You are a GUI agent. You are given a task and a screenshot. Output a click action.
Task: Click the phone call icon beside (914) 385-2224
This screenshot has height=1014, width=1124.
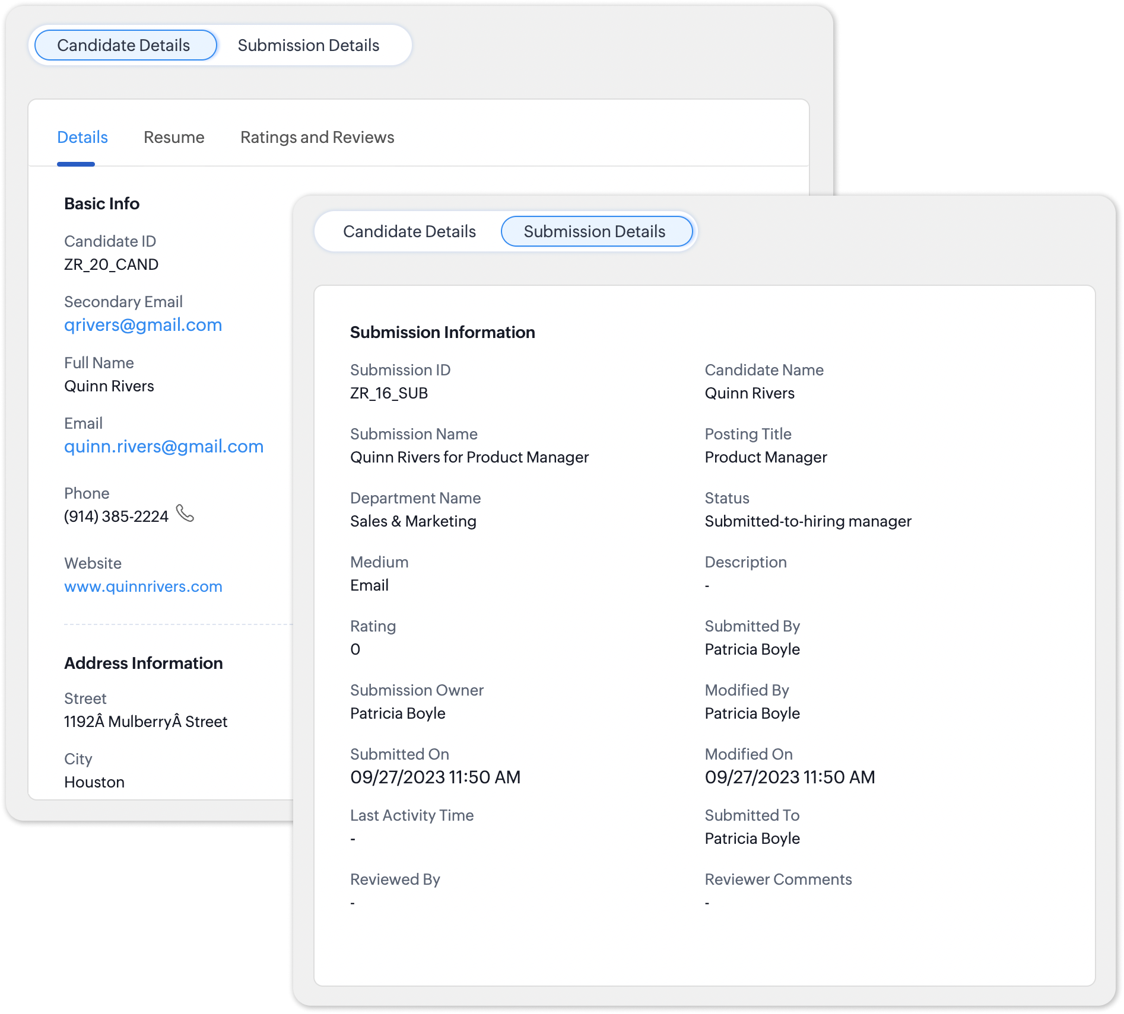click(x=185, y=514)
